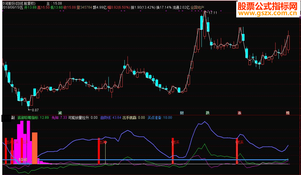
Task: Click the close price 收15.08
Action: pos(70,7)
